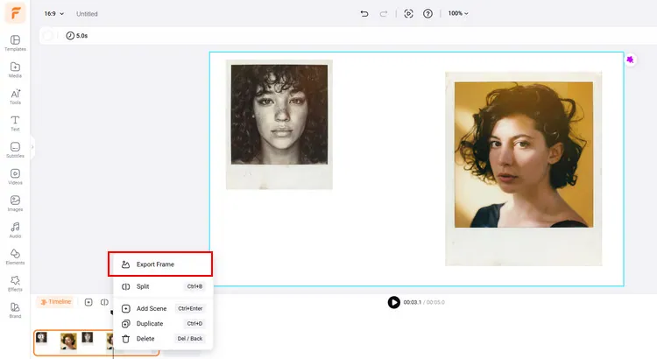Toggle the Timeline view button
657x359 pixels.
[54, 301]
